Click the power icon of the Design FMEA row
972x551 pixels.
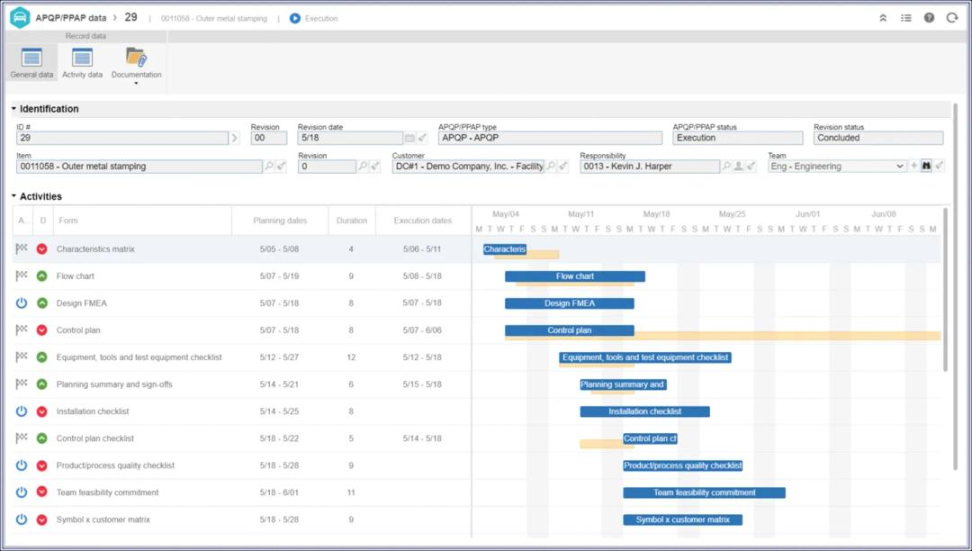(22, 303)
